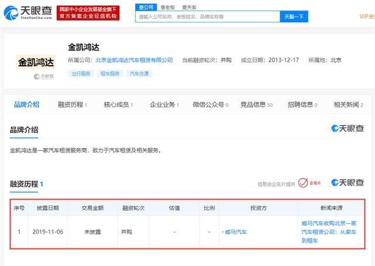Click the red 官方备案企业征信机构 banner
The image size is (375, 266).
(88, 13)
